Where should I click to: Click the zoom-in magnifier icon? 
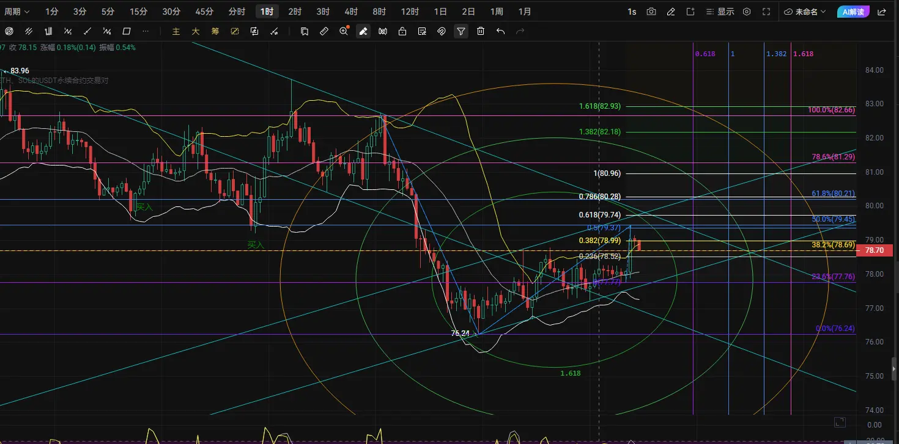[x=344, y=31]
